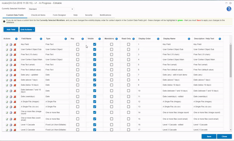234x141 pixels.
Task: Enable Read Only for A Single File (images)
Action: [x=128, y=102]
